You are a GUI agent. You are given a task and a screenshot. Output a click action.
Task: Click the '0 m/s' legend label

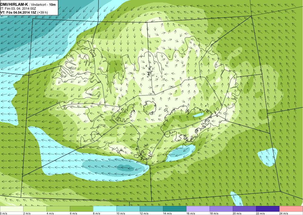[3, 213]
